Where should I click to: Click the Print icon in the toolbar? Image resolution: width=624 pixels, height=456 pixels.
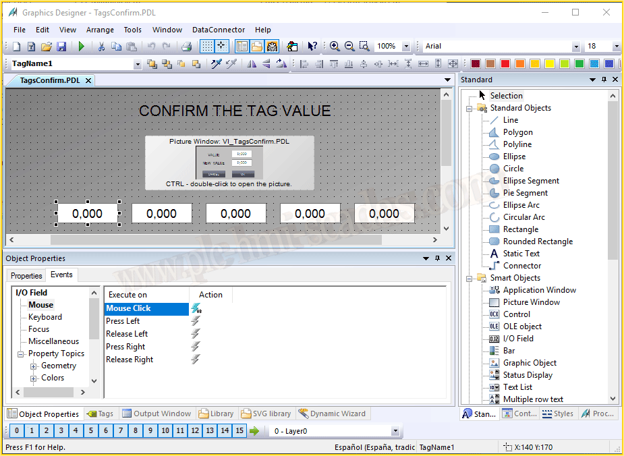[x=187, y=47]
